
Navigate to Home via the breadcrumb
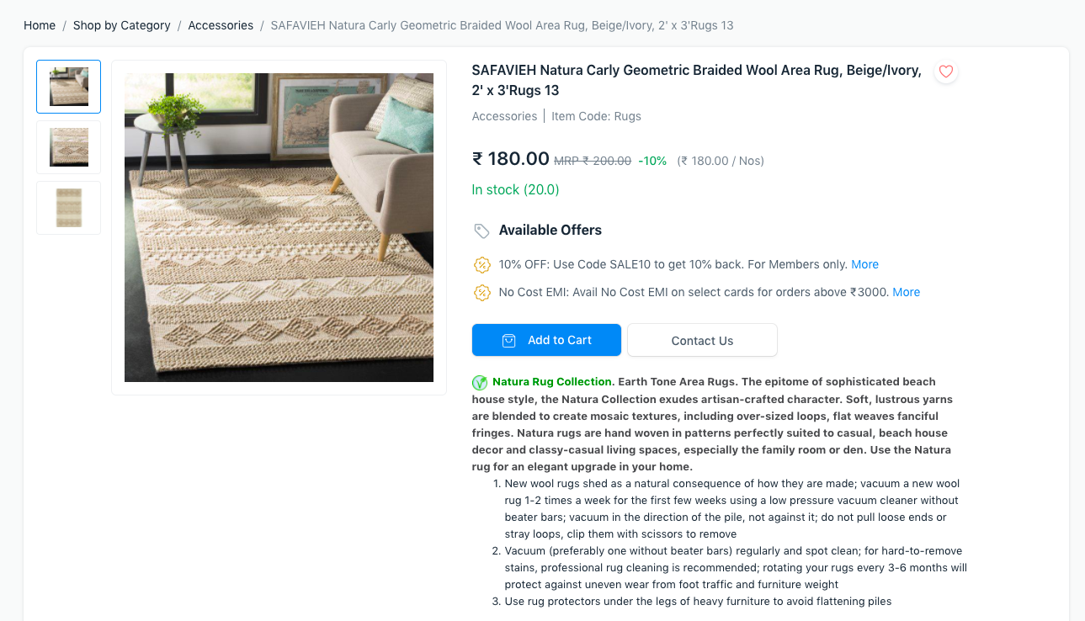click(39, 25)
